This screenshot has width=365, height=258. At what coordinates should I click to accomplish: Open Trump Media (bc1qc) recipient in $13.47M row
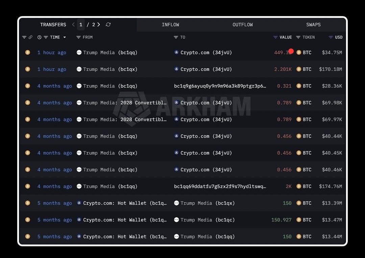click(204, 220)
